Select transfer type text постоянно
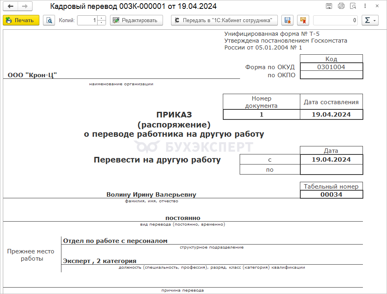 (183, 218)
